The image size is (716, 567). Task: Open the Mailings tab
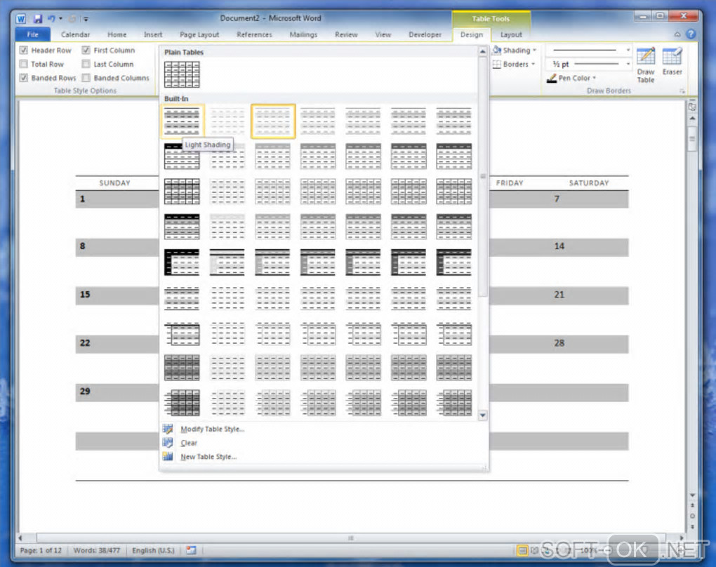tap(303, 34)
